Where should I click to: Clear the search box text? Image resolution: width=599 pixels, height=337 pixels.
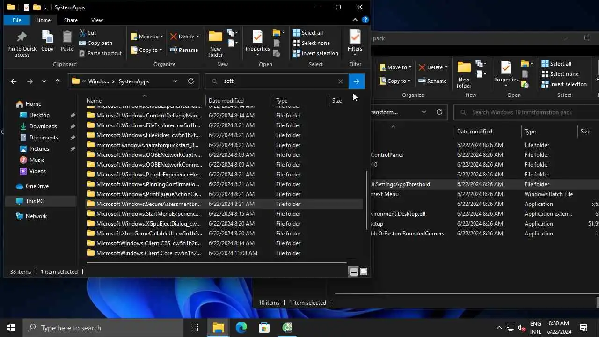(x=341, y=81)
